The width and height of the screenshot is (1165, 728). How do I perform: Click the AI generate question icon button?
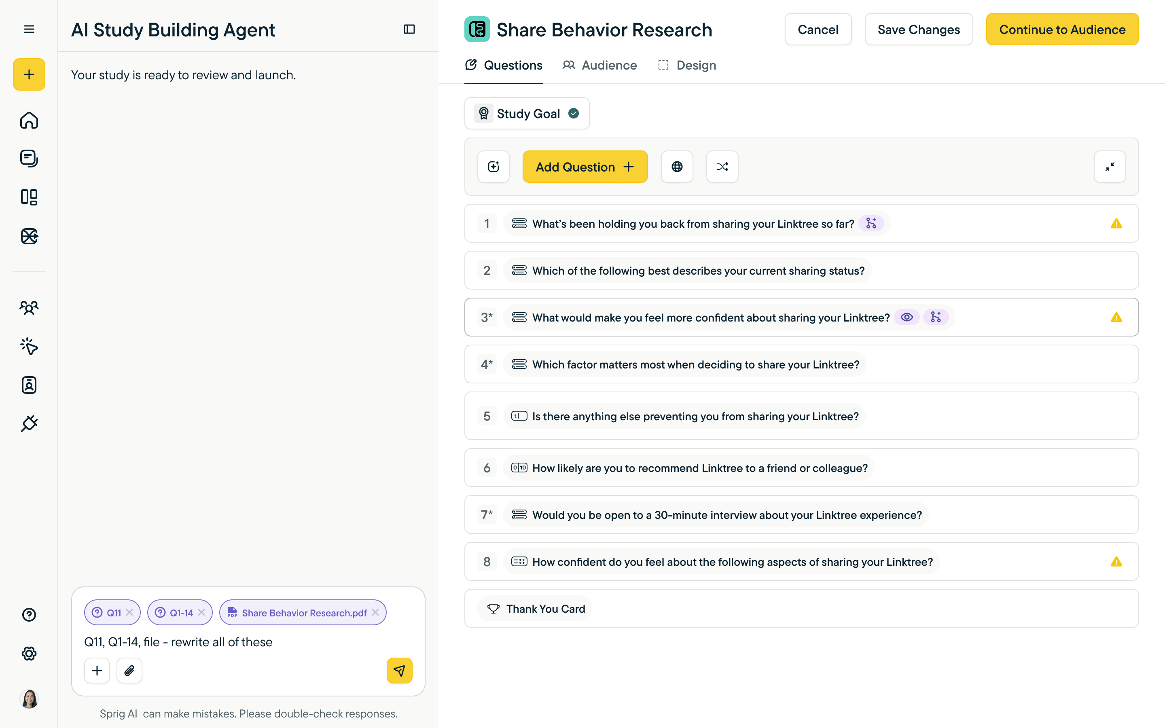tap(494, 167)
